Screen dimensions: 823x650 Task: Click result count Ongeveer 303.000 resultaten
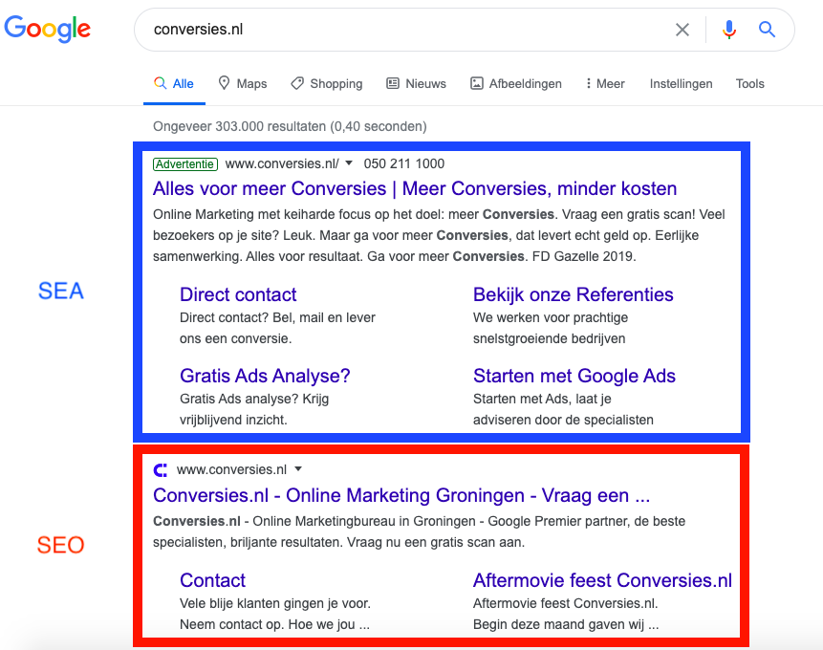tap(290, 126)
